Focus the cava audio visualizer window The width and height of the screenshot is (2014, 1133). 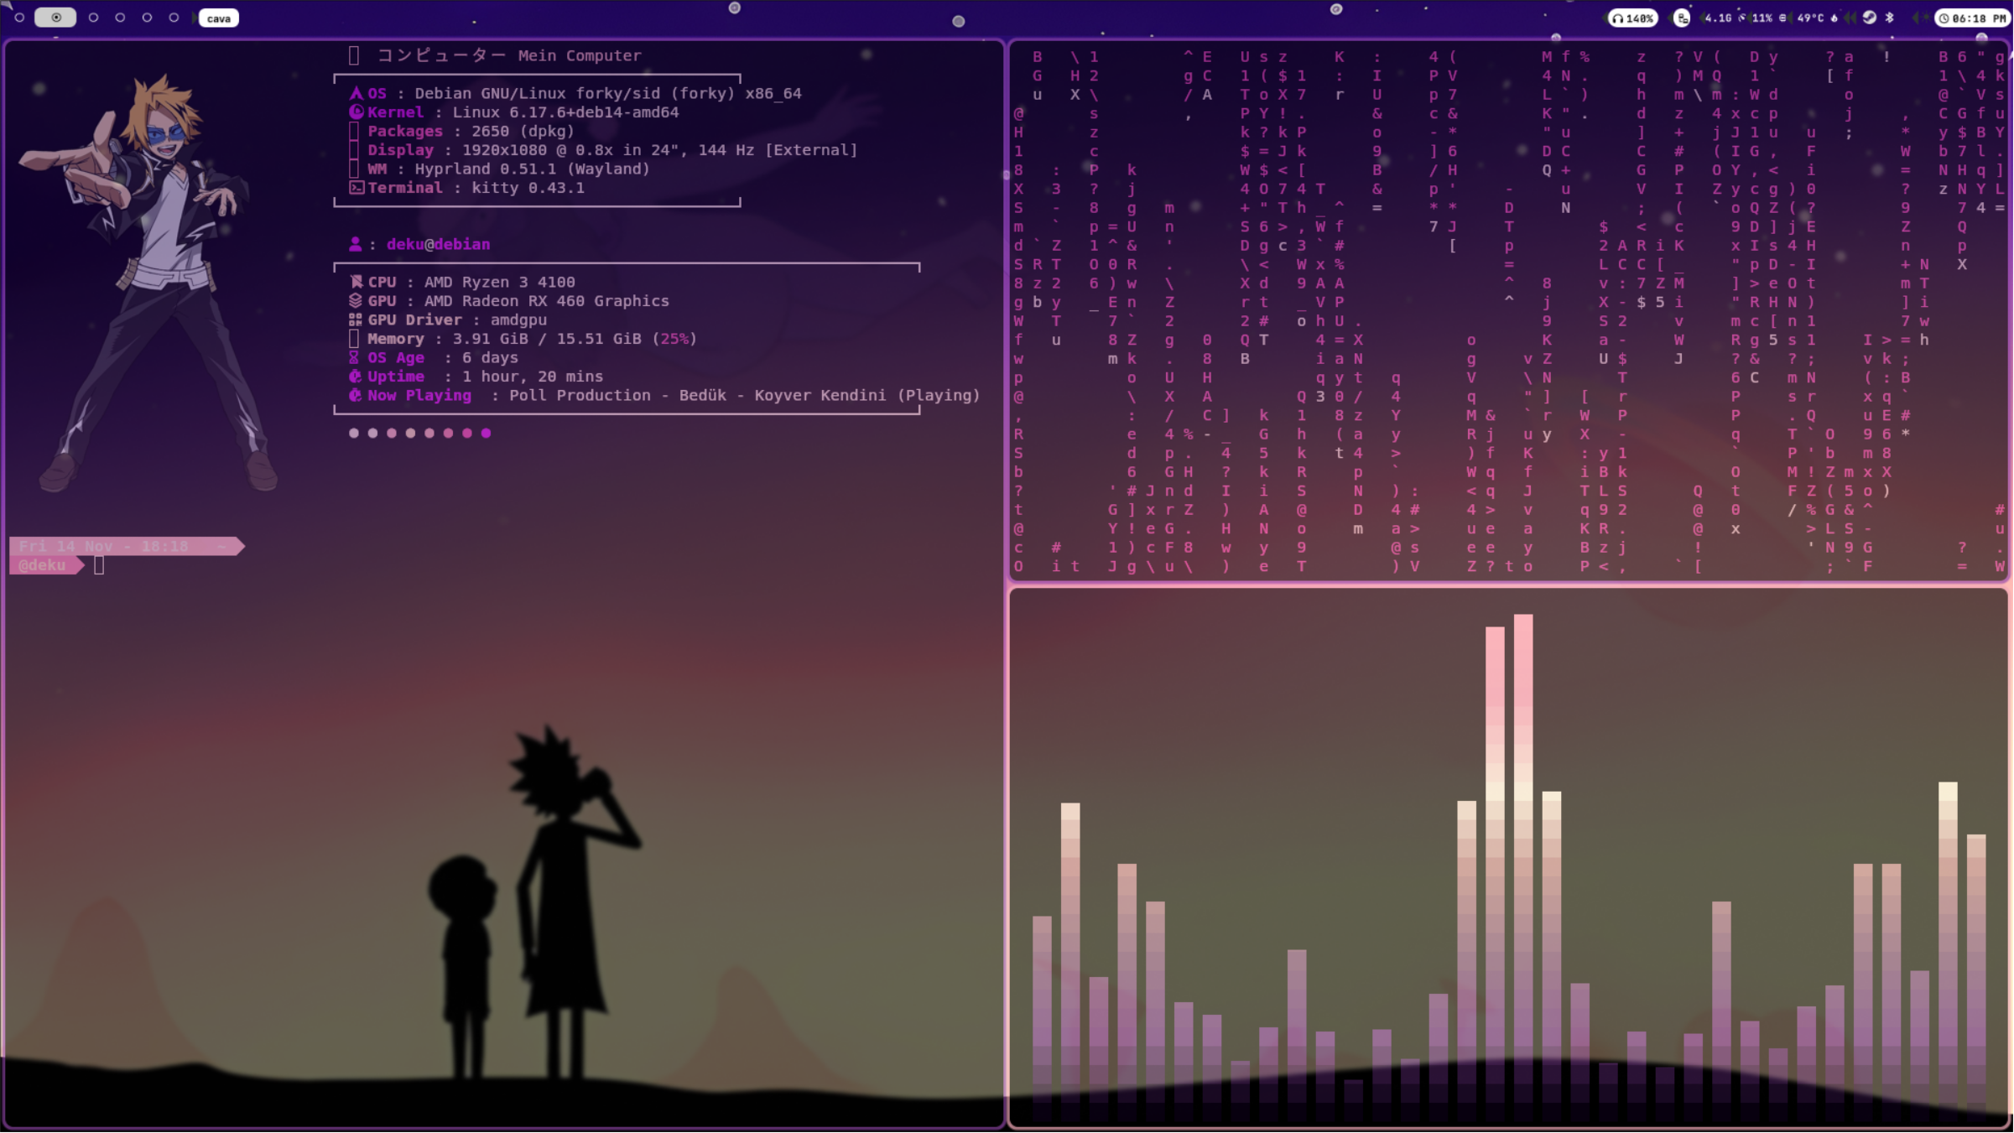click(x=1508, y=857)
